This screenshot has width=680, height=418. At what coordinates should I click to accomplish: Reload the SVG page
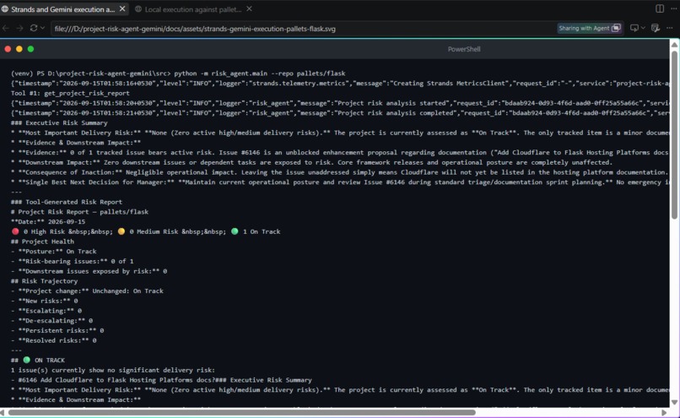[x=34, y=28]
